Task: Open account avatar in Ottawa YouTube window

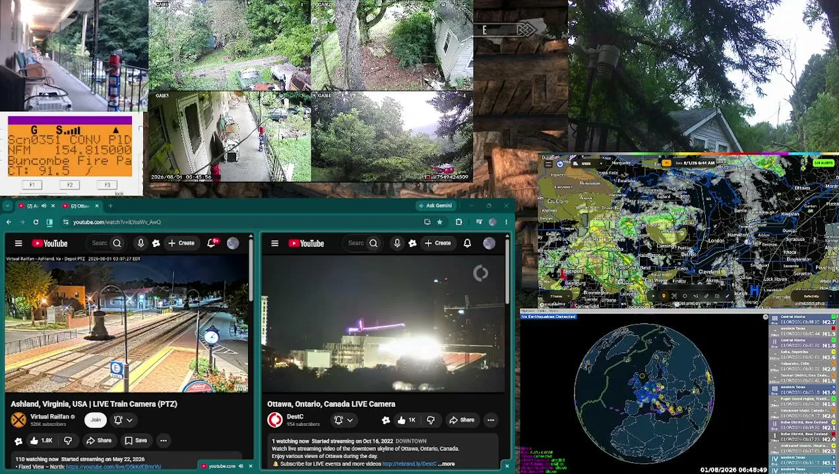Action: (x=489, y=244)
